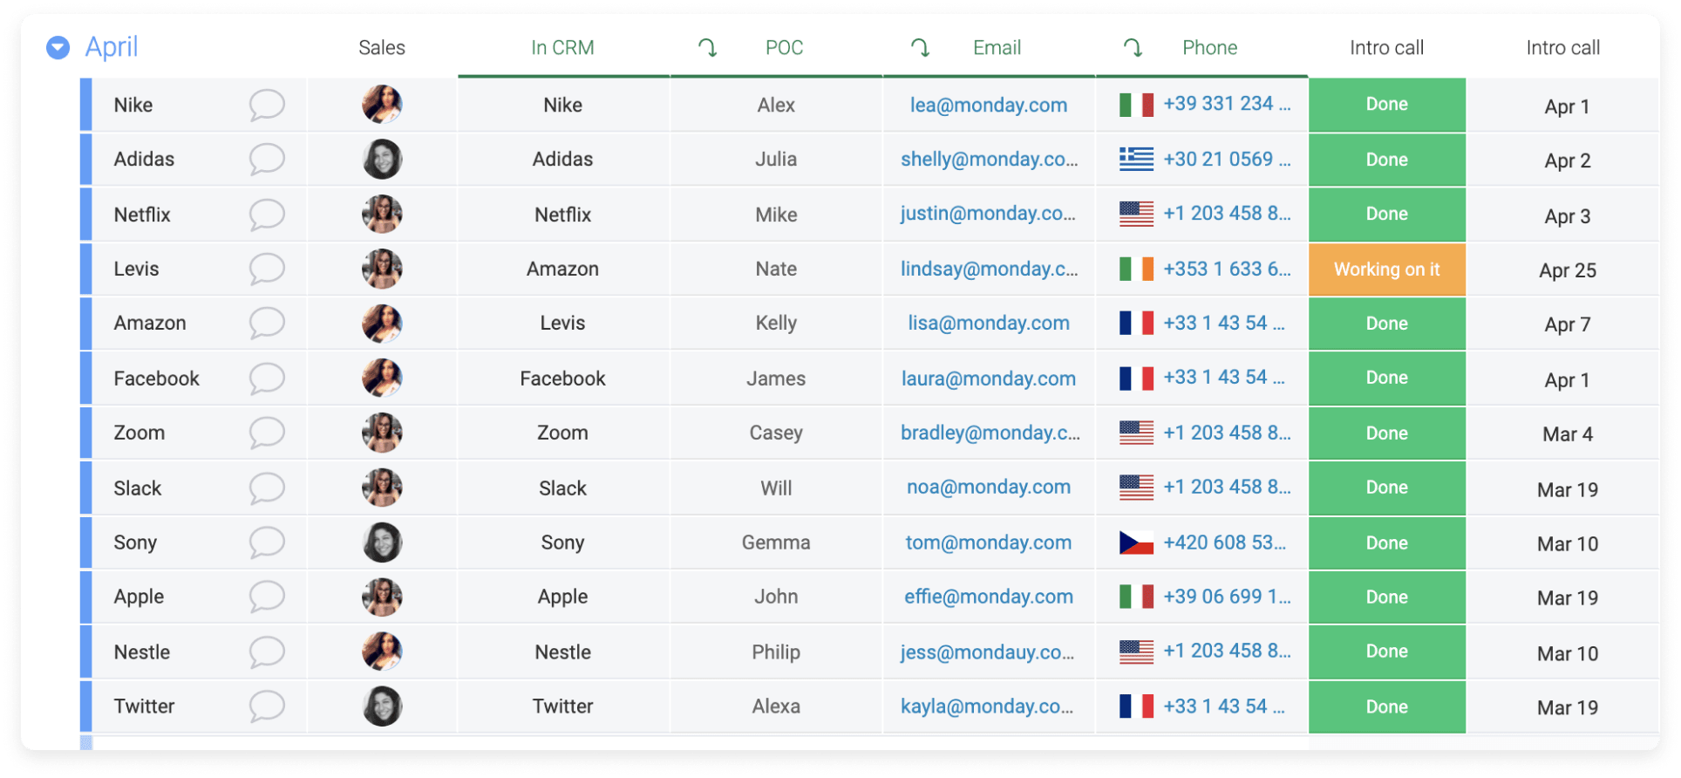
Task: Click the April group title
Action: pyautogui.click(x=112, y=47)
